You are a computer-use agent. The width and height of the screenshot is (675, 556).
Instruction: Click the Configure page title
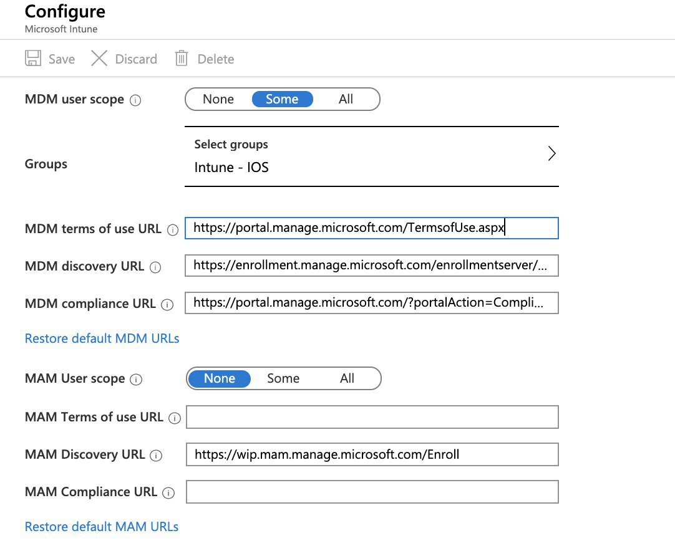coord(65,12)
